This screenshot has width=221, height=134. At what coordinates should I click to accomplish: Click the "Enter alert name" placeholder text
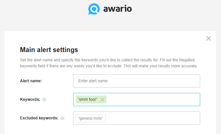tap(93, 81)
